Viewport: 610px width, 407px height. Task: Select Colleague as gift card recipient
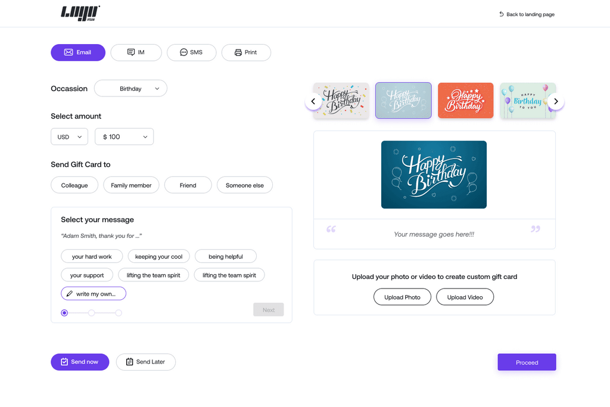74,185
